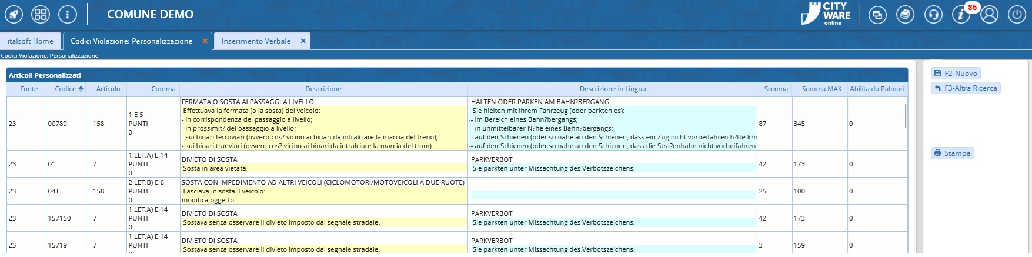Sort by Somma MAX column header
1032x257 pixels.
click(821, 89)
